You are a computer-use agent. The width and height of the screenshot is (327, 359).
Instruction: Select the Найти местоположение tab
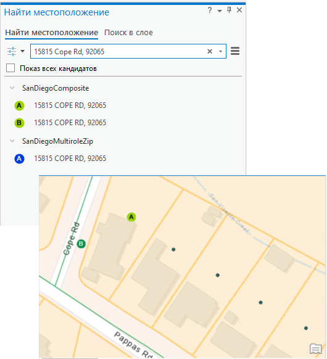pos(52,33)
